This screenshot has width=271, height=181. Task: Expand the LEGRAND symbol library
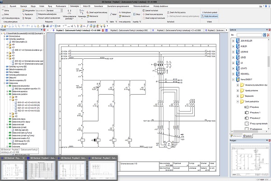233,52
